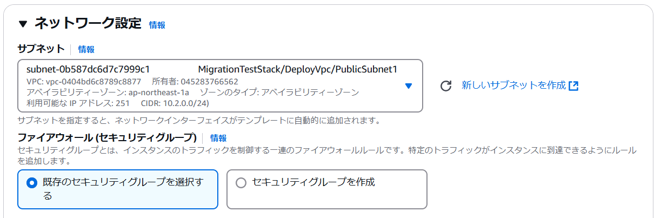
Task: Collapse the ネットワーク設定 section triangle
Action: (x=23, y=24)
